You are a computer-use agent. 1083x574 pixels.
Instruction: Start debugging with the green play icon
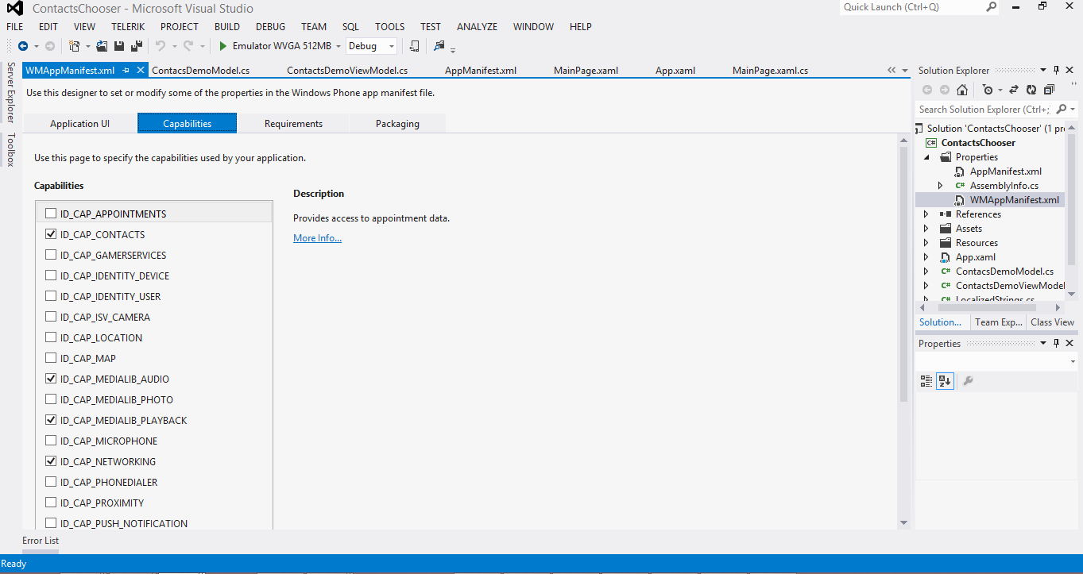click(223, 46)
